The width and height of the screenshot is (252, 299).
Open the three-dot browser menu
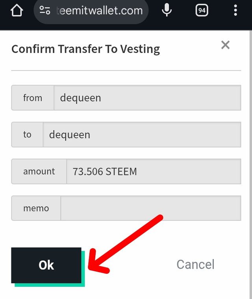[235, 10]
